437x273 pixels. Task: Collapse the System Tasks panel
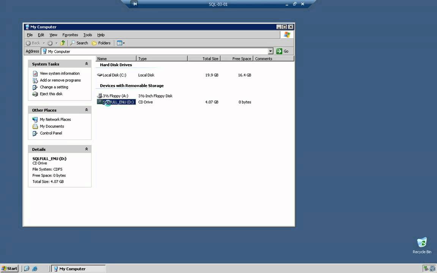coord(86,64)
